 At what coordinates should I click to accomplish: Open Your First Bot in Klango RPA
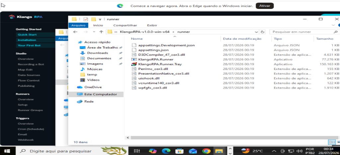tap(29, 45)
